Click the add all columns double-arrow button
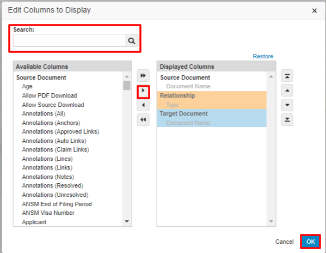Image resolution: width=326 pixels, height=253 pixels. tap(143, 75)
